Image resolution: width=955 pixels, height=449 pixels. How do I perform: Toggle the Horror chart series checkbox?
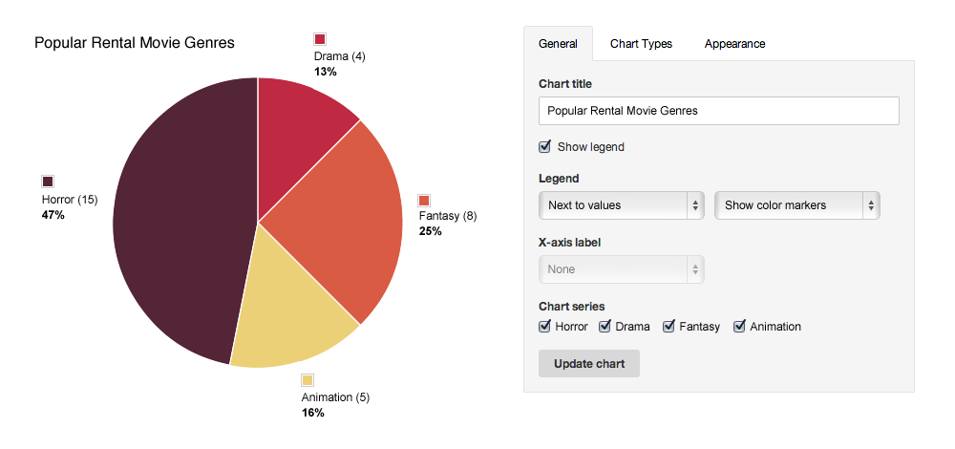pyautogui.click(x=545, y=327)
